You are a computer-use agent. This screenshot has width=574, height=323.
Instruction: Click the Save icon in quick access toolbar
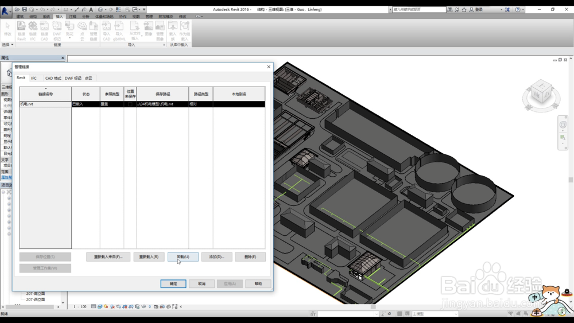tap(25, 10)
